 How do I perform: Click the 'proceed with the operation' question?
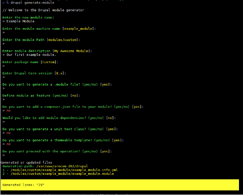(56, 151)
